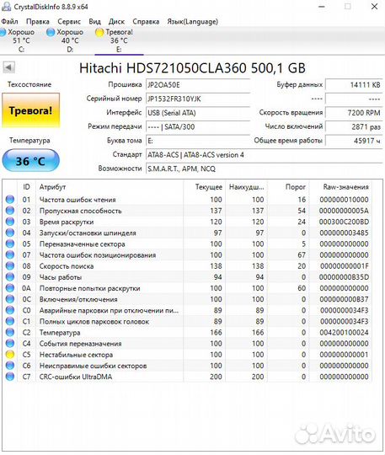Click the Серийный номер field
This screenshot has height=455, width=385.
click(x=198, y=99)
